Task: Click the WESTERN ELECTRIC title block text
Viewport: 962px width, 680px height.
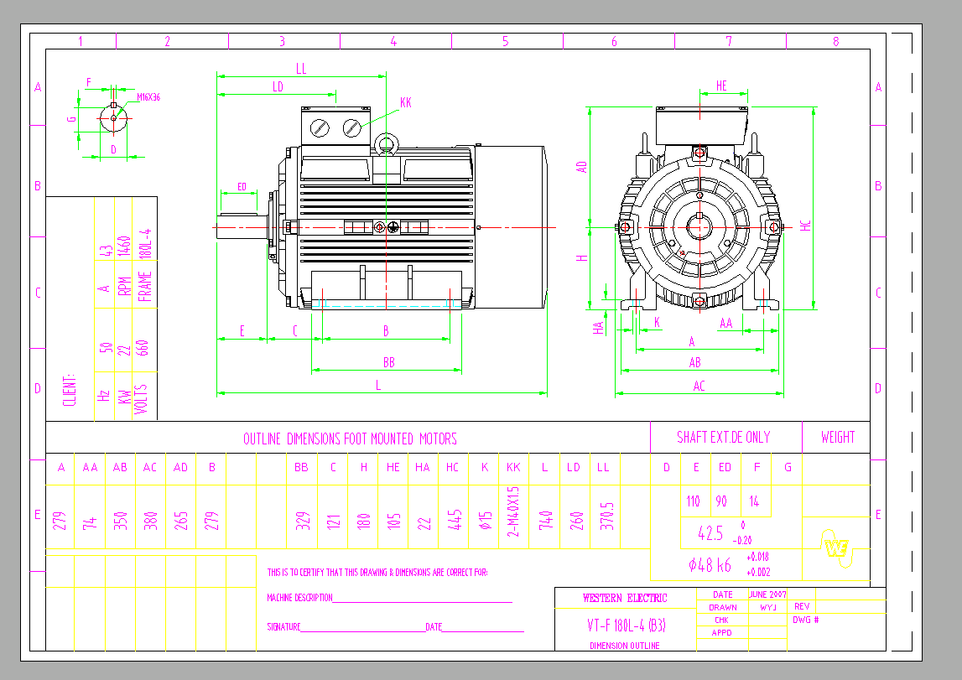Action: [x=624, y=598]
